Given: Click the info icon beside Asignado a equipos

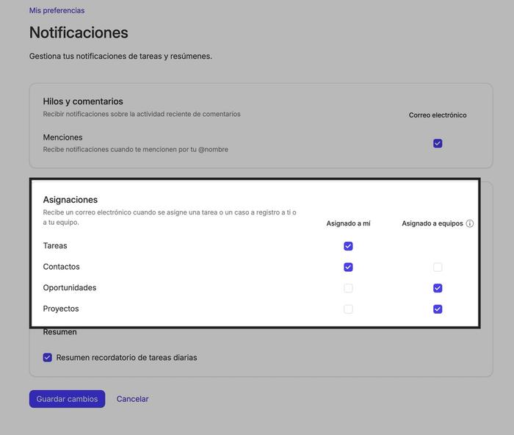Looking at the screenshot, I should click(x=470, y=223).
